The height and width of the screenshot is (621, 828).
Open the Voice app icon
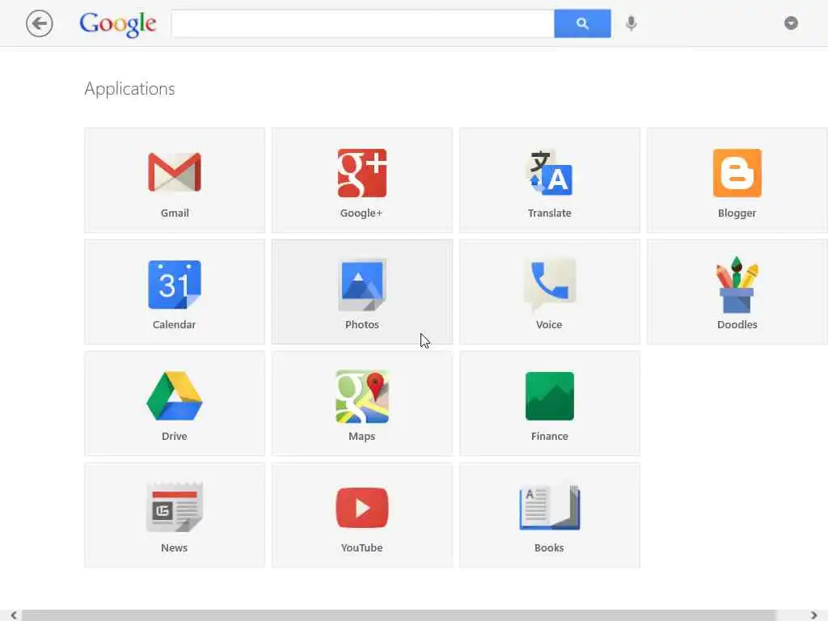tap(550, 284)
